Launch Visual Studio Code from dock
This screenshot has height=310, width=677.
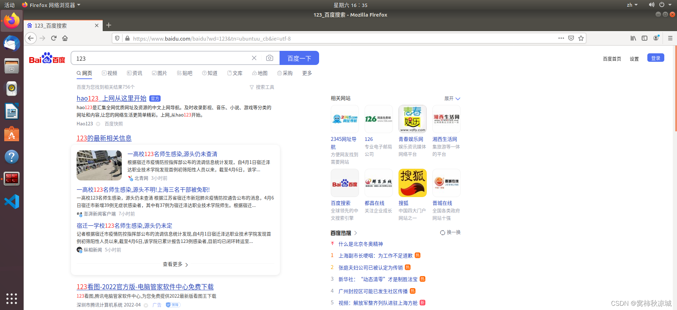(12, 202)
